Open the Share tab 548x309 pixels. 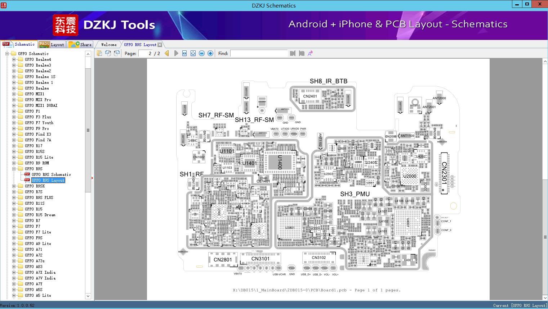pyautogui.click(x=80, y=45)
